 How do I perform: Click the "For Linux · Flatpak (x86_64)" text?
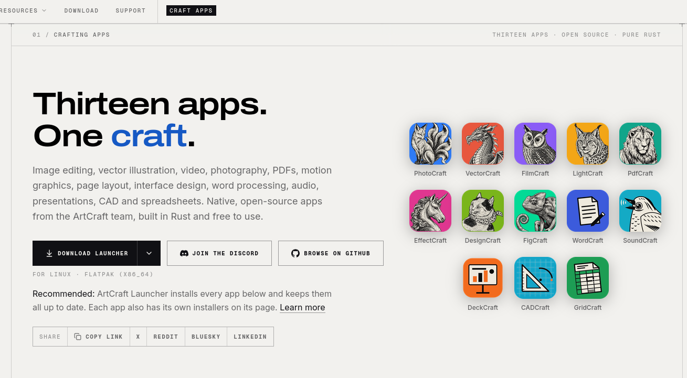93,274
